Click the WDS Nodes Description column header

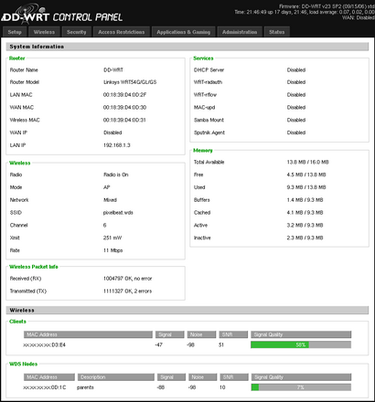[x=116, y=377]
